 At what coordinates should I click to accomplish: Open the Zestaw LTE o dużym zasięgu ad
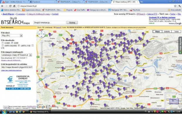click(x=162, y=17)
